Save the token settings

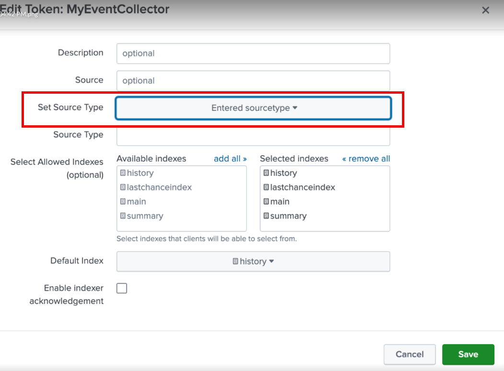(468, 354)
